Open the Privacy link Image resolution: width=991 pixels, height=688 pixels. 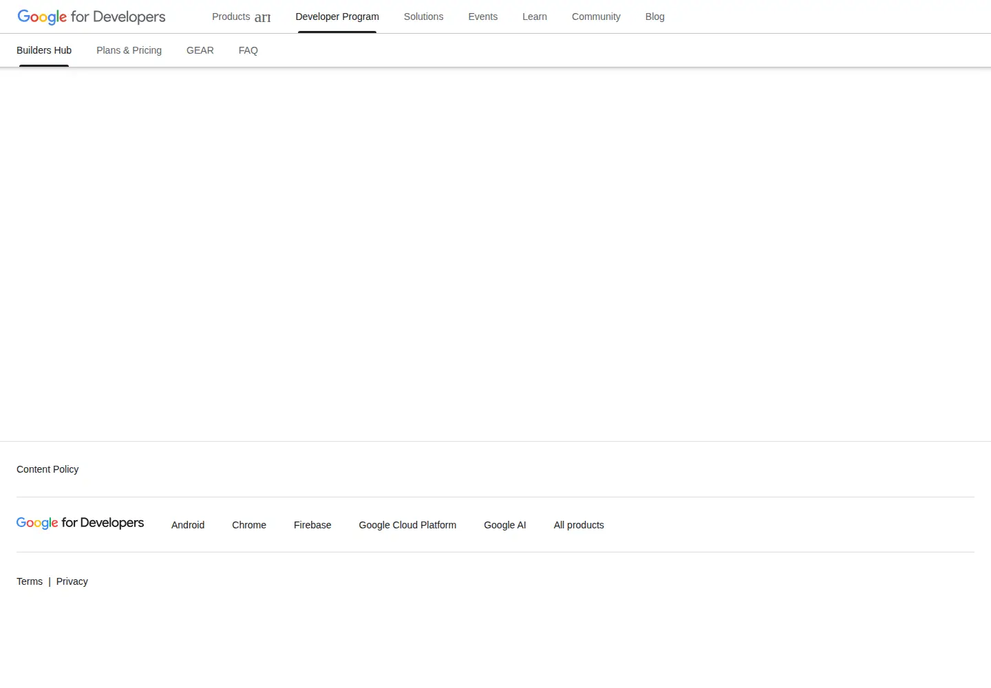point(72,581)
